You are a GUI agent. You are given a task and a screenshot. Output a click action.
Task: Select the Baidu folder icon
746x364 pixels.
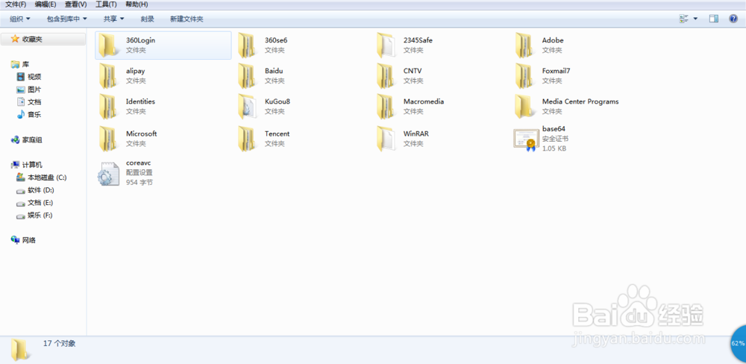click(247, 76)
